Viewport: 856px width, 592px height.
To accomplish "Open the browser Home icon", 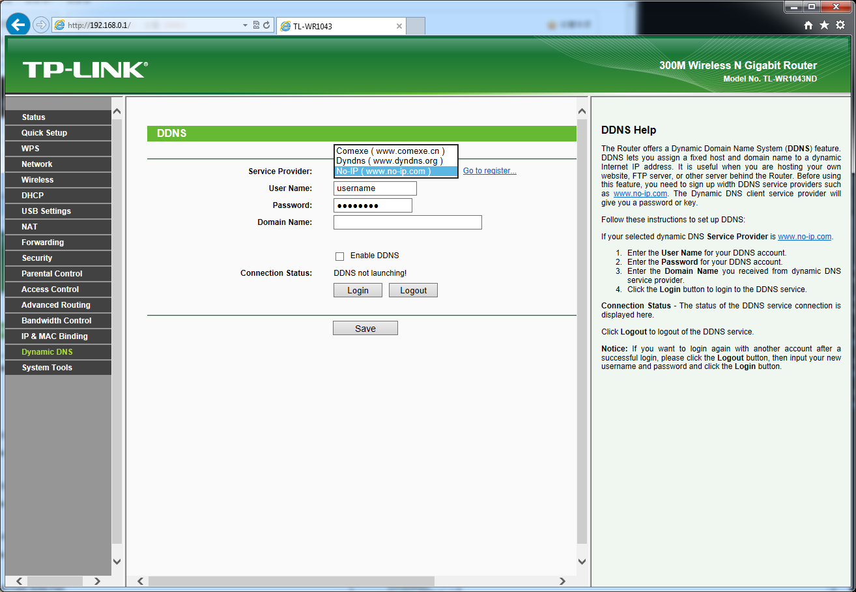I will click(808, 25).
